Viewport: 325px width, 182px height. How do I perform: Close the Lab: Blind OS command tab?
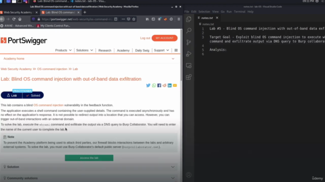(78, 12)
